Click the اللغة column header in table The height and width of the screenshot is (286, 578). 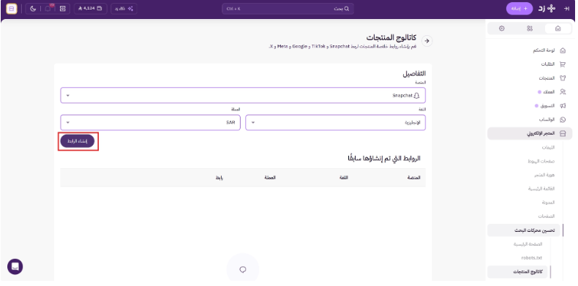(x=344, y=178)
